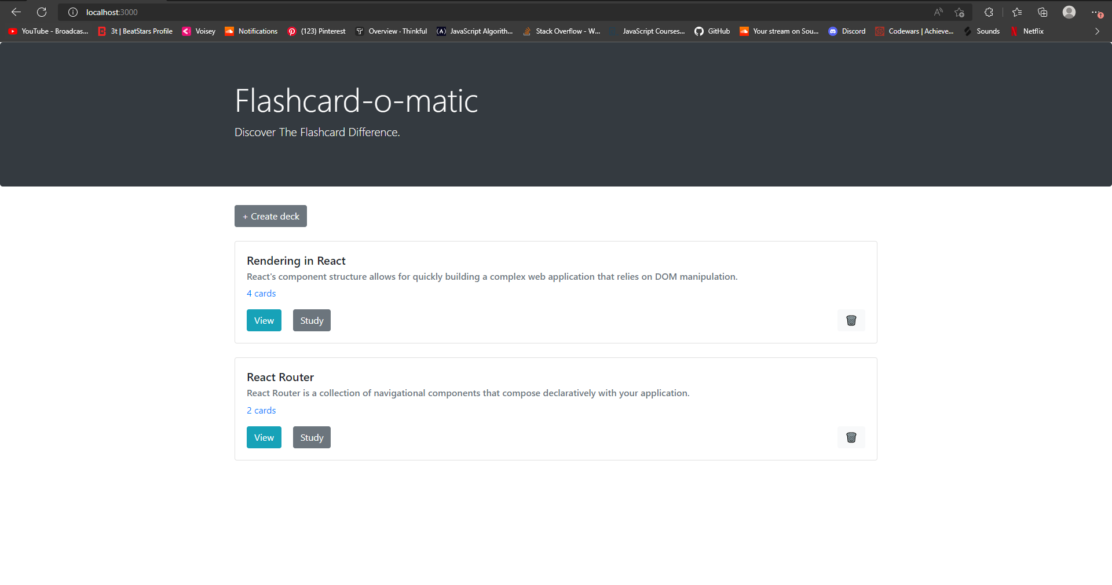
Task: Add current page to favorites
Action: 960,12
